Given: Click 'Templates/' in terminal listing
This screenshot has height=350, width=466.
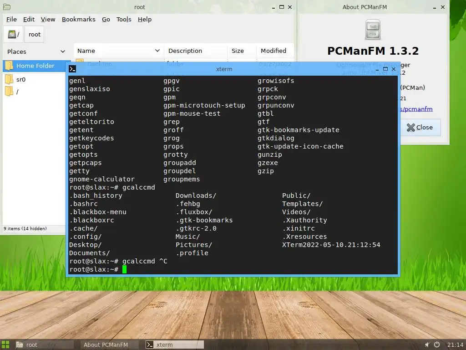Looking at the screenshot, I should coord(302,204).
